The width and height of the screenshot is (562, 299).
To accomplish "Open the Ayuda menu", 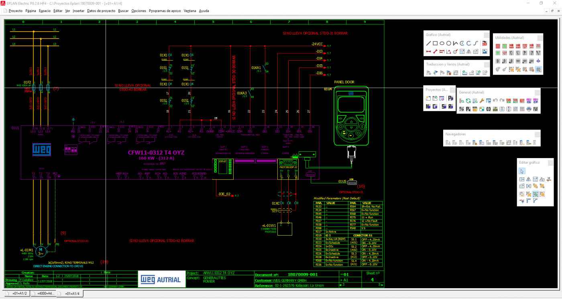I will 204,11.
